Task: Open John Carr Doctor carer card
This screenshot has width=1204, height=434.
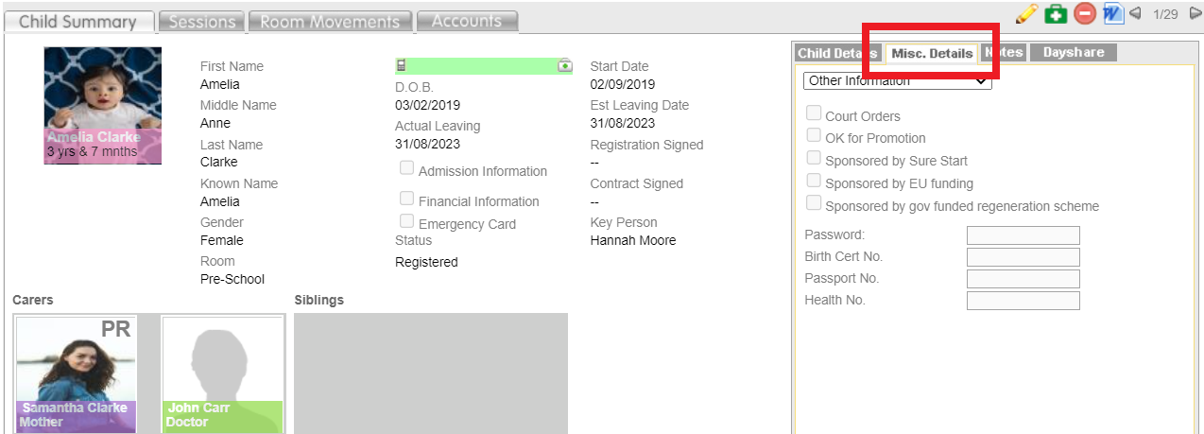Action: [222, 375]
